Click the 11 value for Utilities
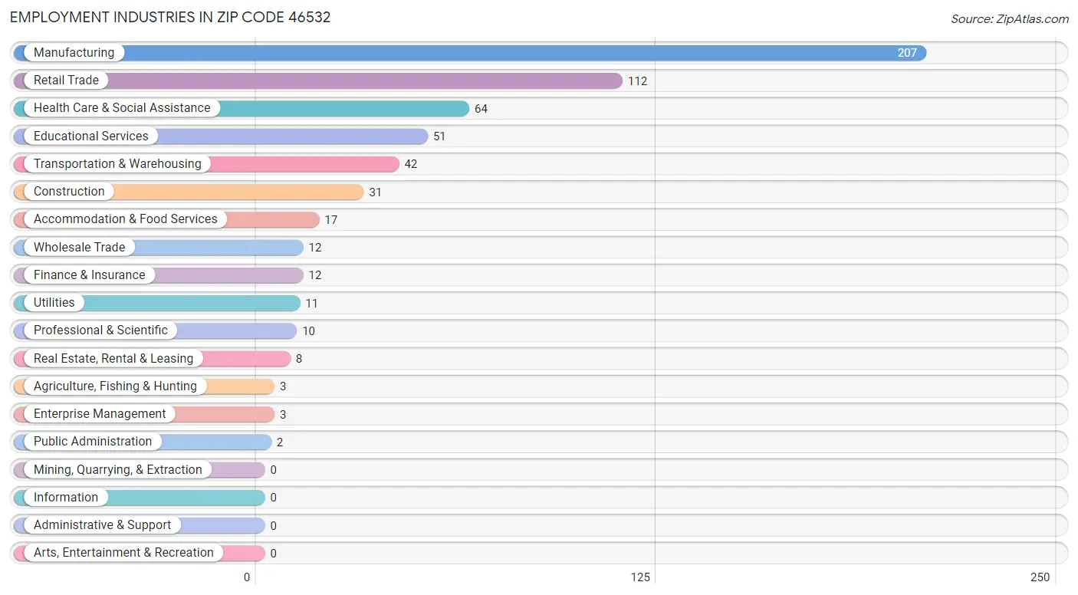Screen dimensions: 1078x595 click(311, 303)
